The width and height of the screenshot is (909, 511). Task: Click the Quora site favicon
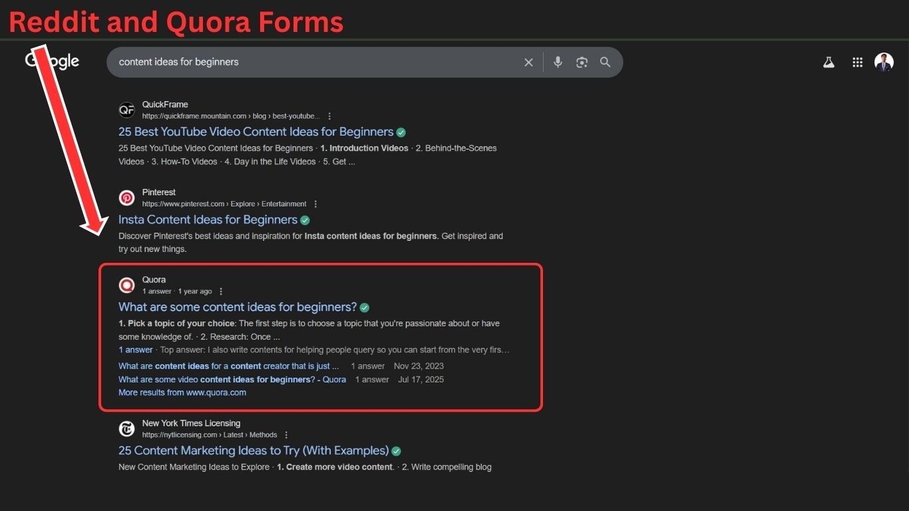click(126, 285)
